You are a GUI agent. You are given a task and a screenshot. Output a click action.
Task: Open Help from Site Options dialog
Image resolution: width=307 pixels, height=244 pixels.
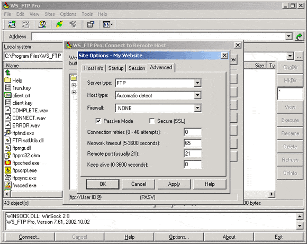[210, 184]
